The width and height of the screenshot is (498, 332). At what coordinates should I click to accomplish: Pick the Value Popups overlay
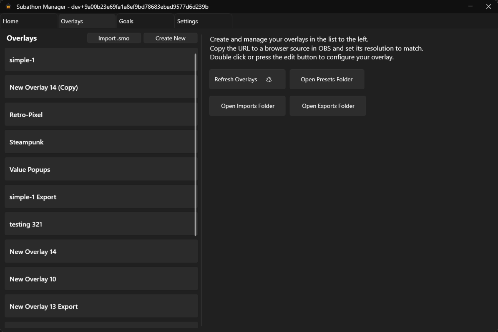[x=100, y=169]
